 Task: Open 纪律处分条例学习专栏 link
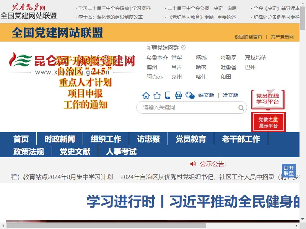pyautogui.click(x=276, y=17)
